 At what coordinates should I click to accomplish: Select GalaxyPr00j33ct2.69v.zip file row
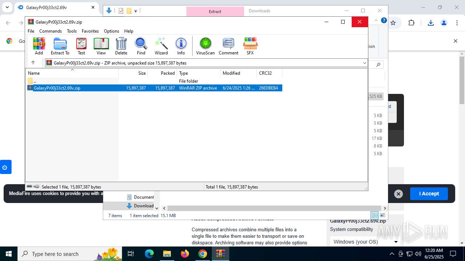click(x=154, y=88)
